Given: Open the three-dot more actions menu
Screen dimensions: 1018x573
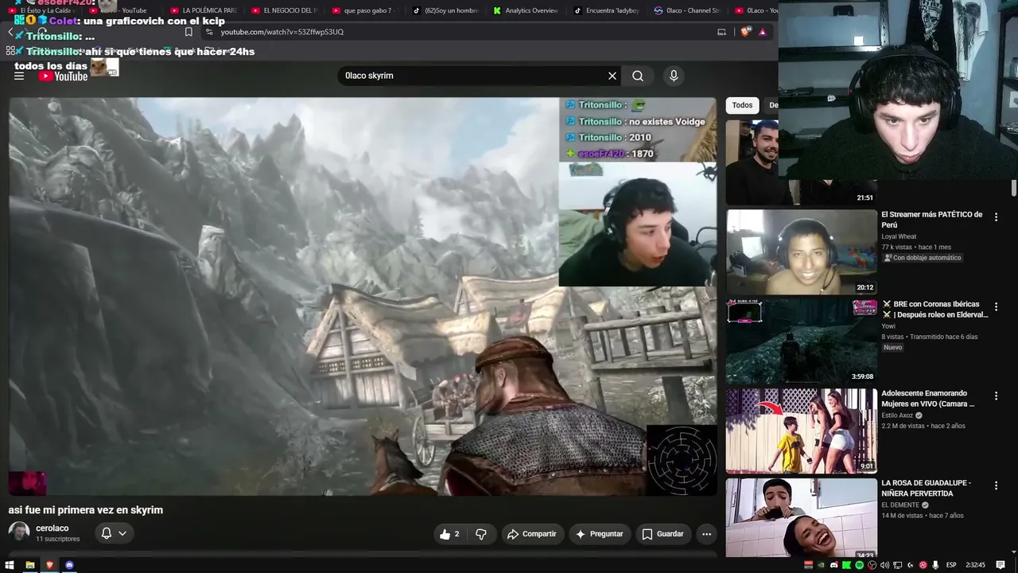Looking at the screenshot, I should click(x=706, y=534).
